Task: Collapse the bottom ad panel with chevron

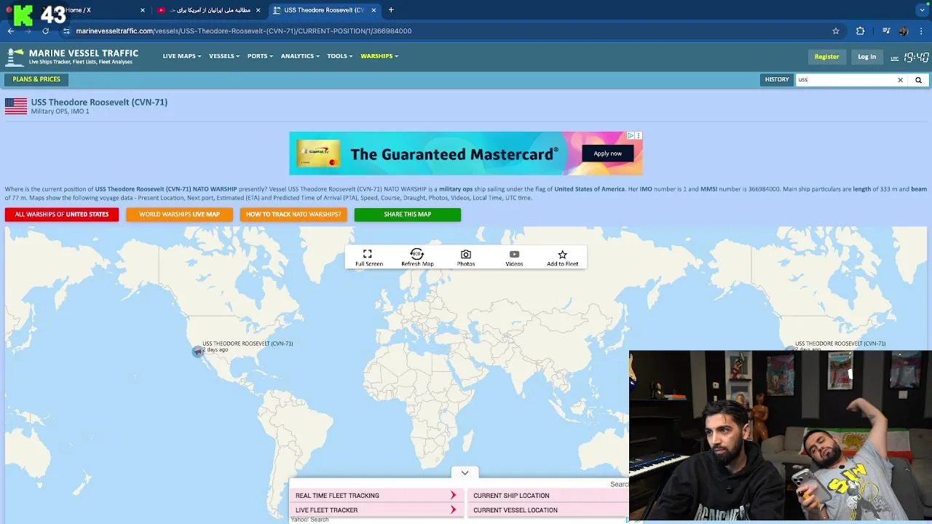Action: click(x=465, y=473)
